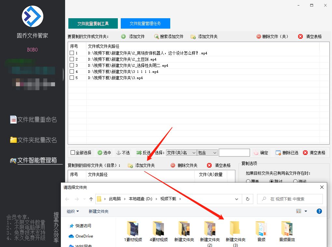The width and height of the screenshot is (332, 247).
Task: Click the top 添加文件夹 folder icon
Action: [x=193, y=37]
